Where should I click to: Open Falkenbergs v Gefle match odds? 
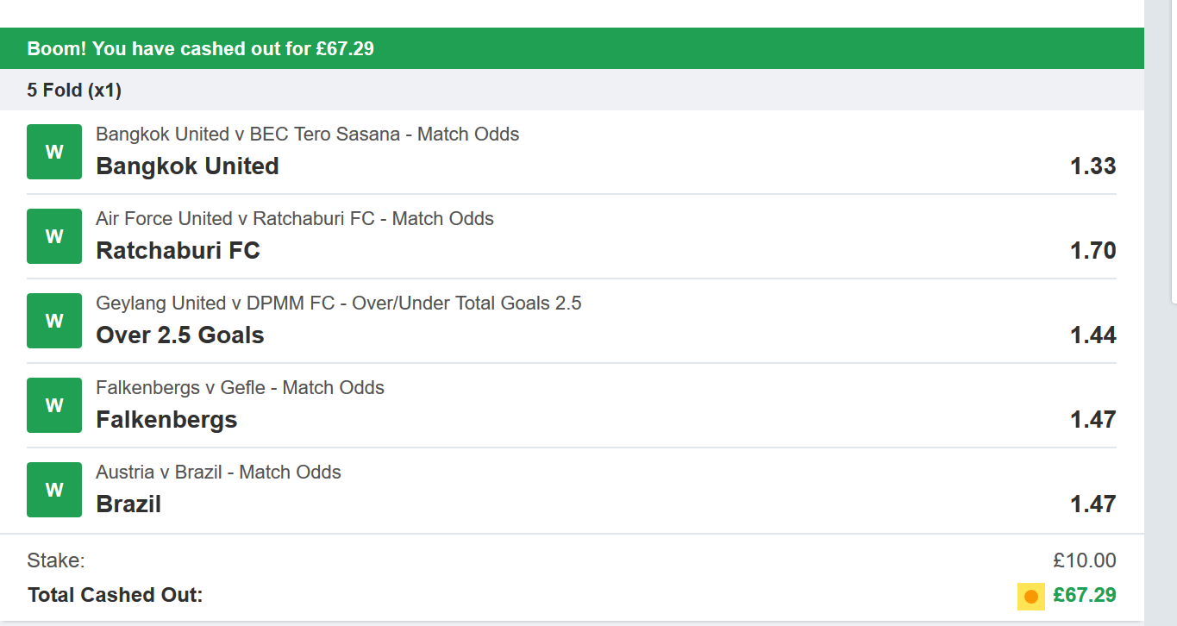click(240, 387)
